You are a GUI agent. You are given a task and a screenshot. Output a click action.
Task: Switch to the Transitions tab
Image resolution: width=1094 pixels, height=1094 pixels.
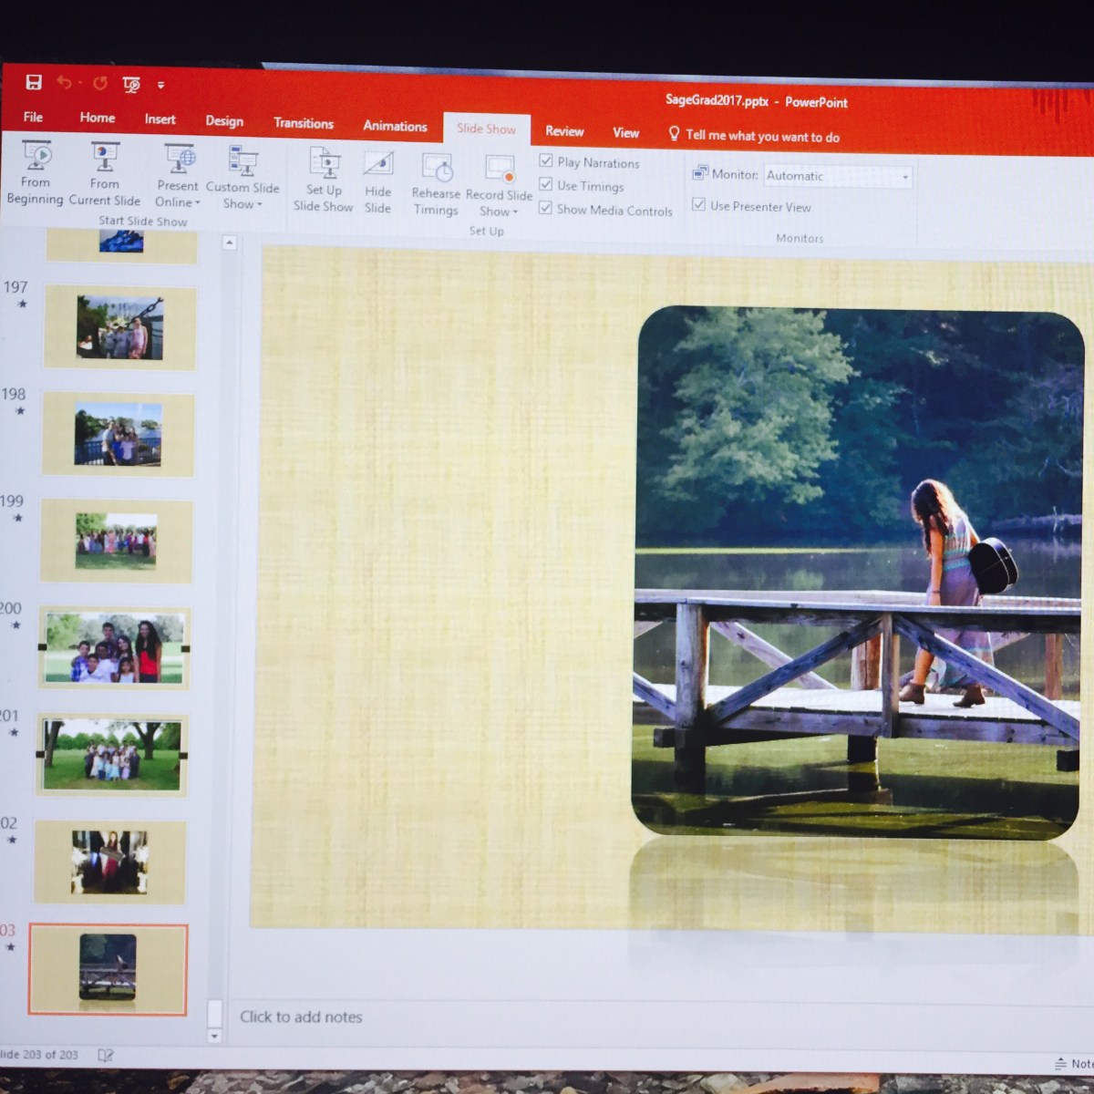(x=304, y=123)
